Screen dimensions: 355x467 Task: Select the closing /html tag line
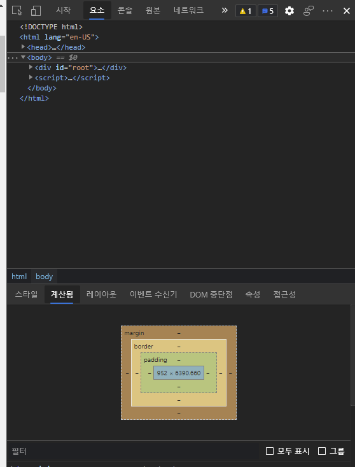[34, 98]
